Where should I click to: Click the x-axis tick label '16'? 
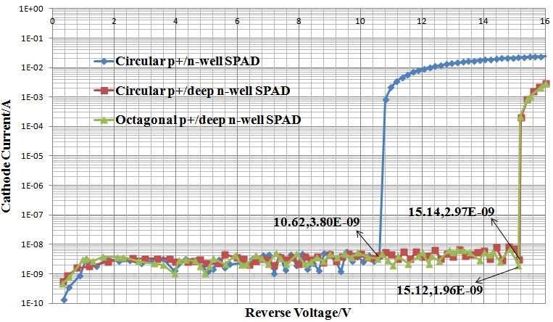point(545,21)
